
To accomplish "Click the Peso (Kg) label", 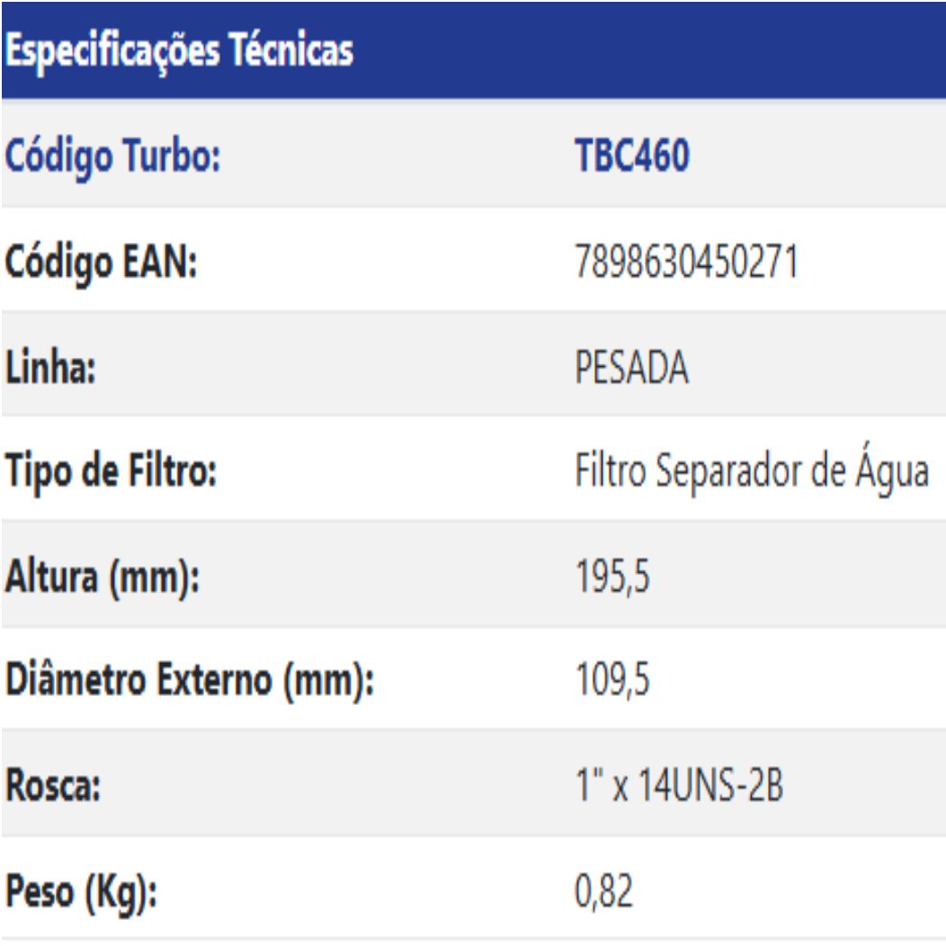I will click(x=80, y=893).
